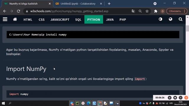Screen dimensions: 189x106
Task: Open Yandex Browser from the taskbar
Action: [83, 103]
